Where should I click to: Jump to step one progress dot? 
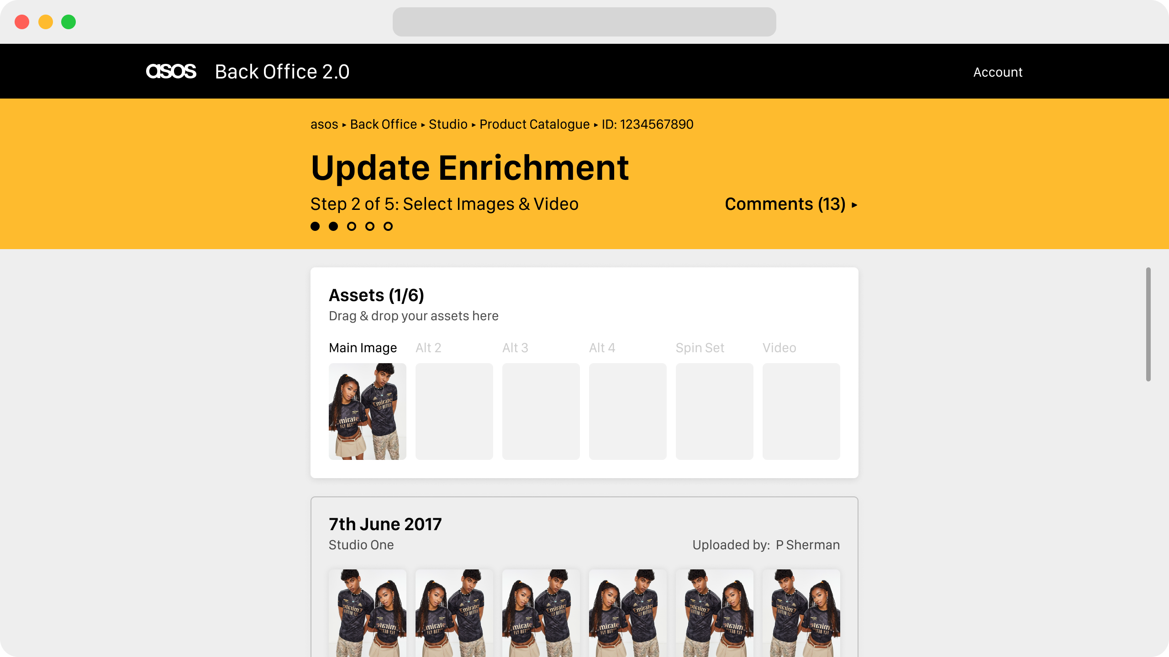pos(315,226)
